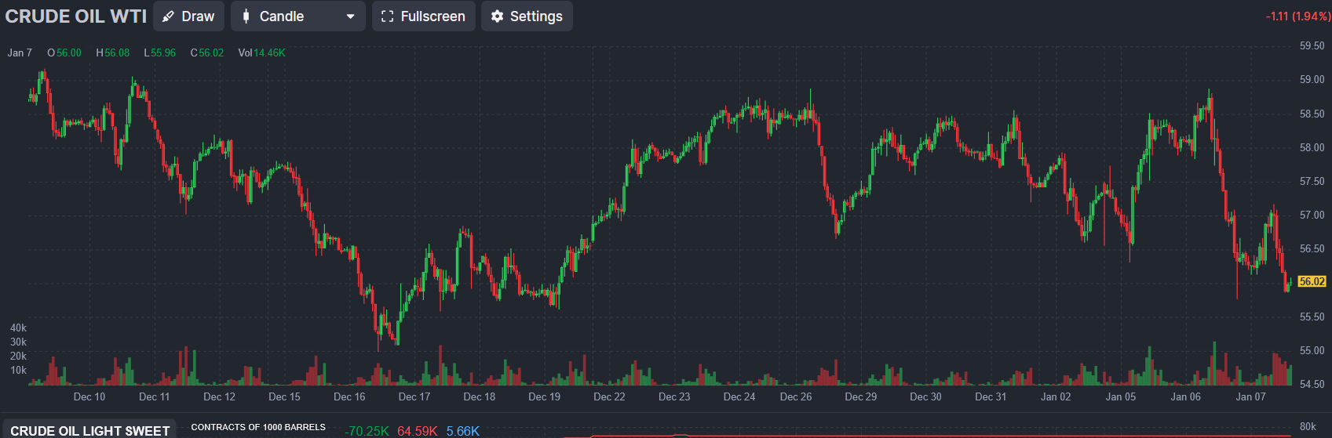Viewport: 1332px width, 438px height.
Task: Expand the Candle chart type dropdown arrow
Action: click(x=350, y=16)
